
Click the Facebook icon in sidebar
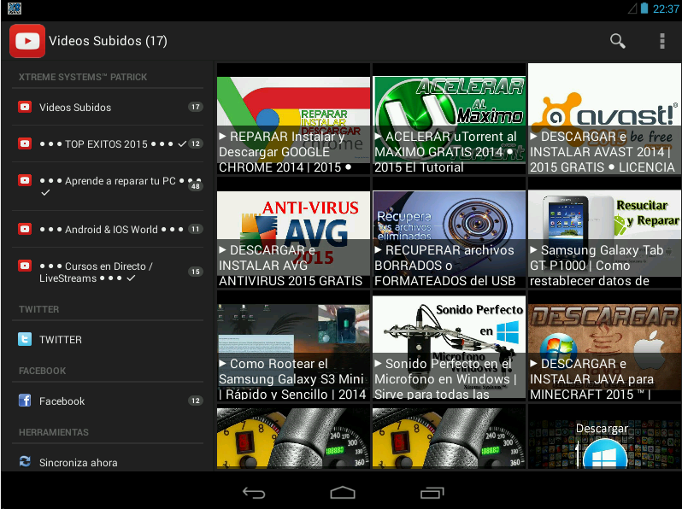[x=25, y=401]
